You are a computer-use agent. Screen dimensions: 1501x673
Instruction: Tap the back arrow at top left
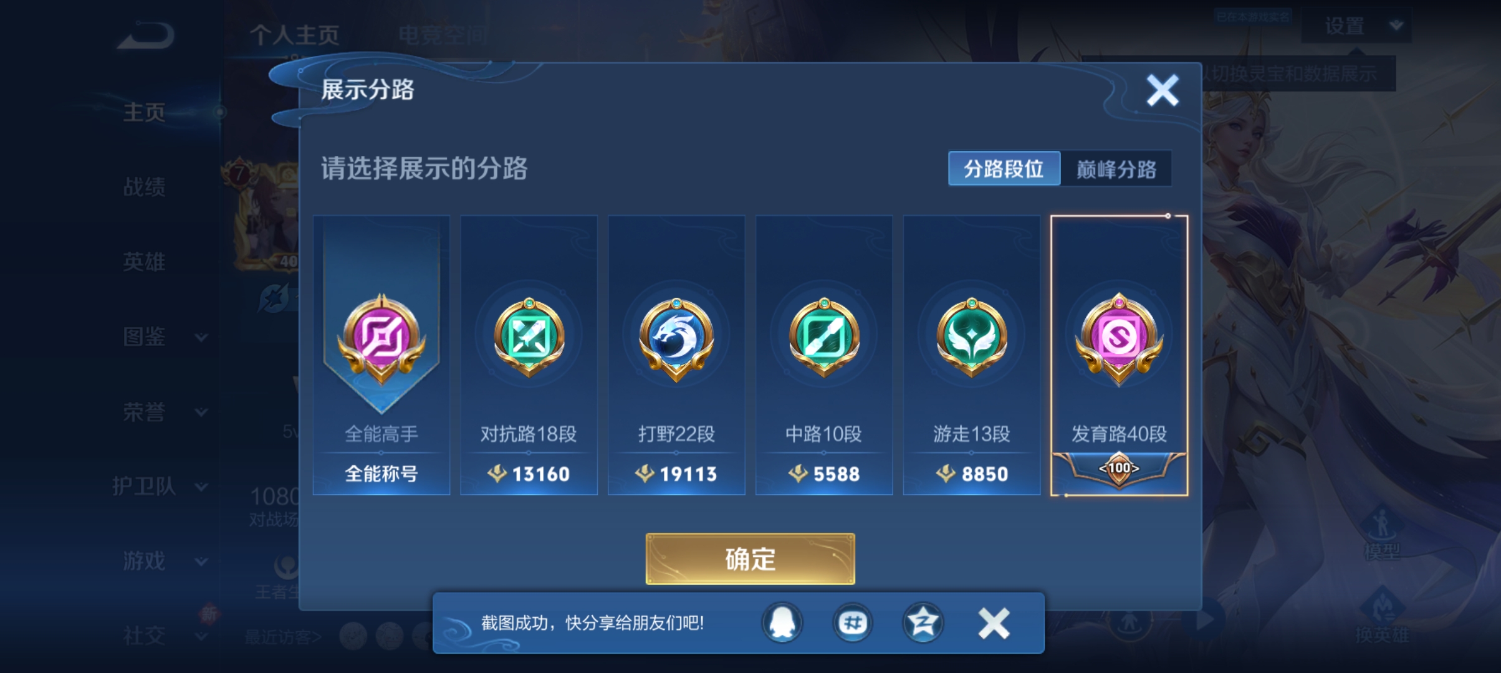pyautogui.click(x=147, y=36)
